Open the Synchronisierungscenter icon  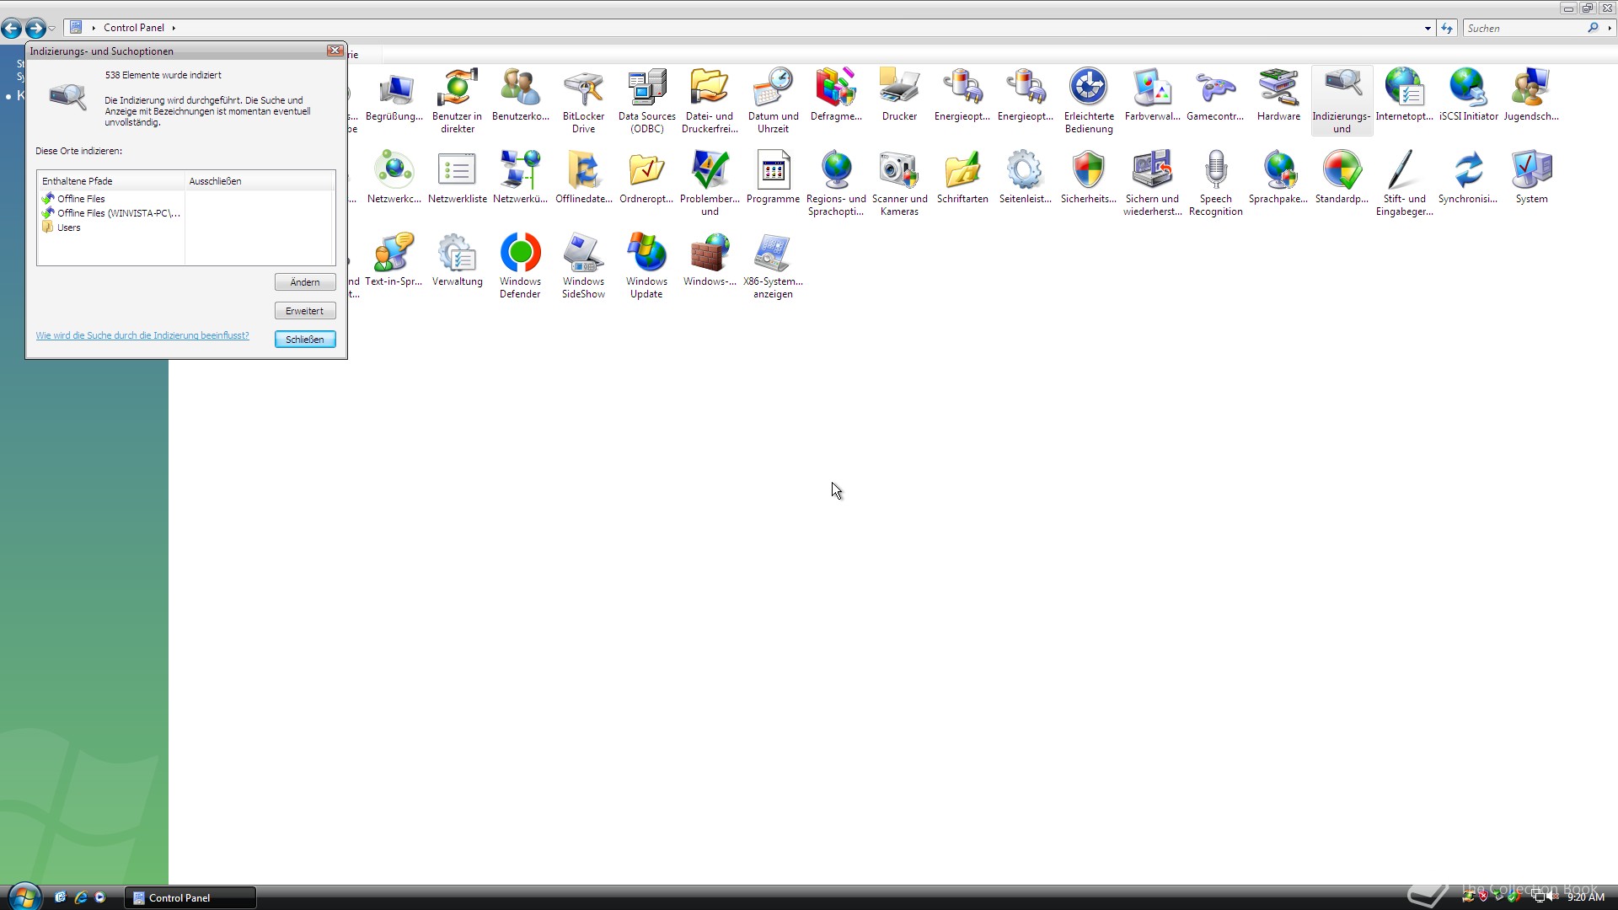tap(1468, 178)
